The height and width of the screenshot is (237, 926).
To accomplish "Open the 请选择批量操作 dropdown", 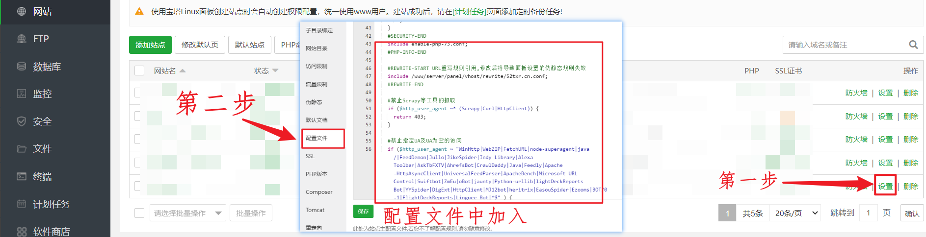I will click(187, 213).
